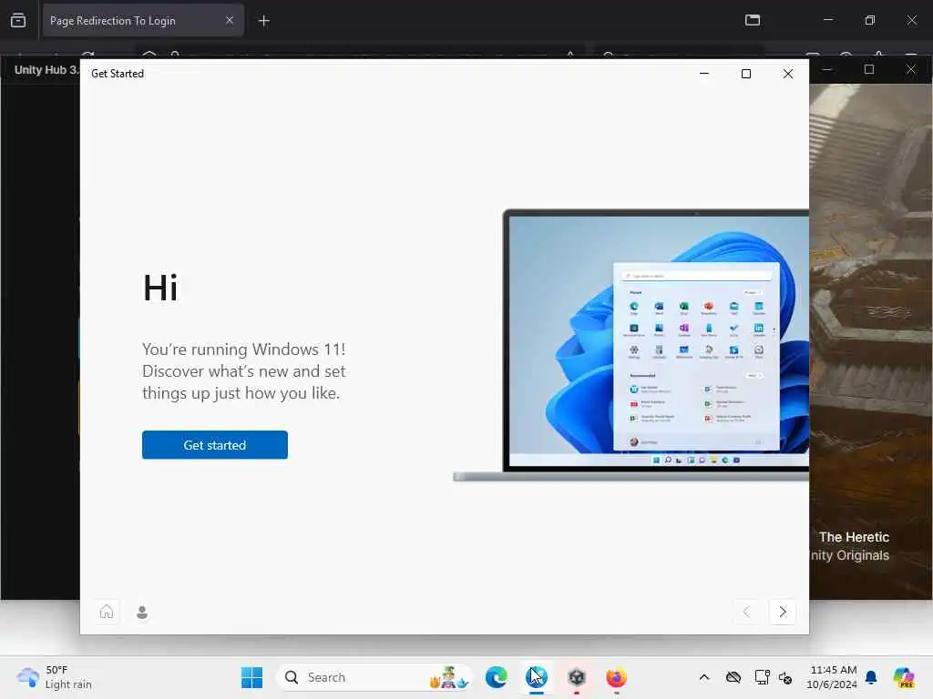The width and height of the screenshot is (933, 699).
Task: Maximize the Unity Hub window
Action: (868, 69)
